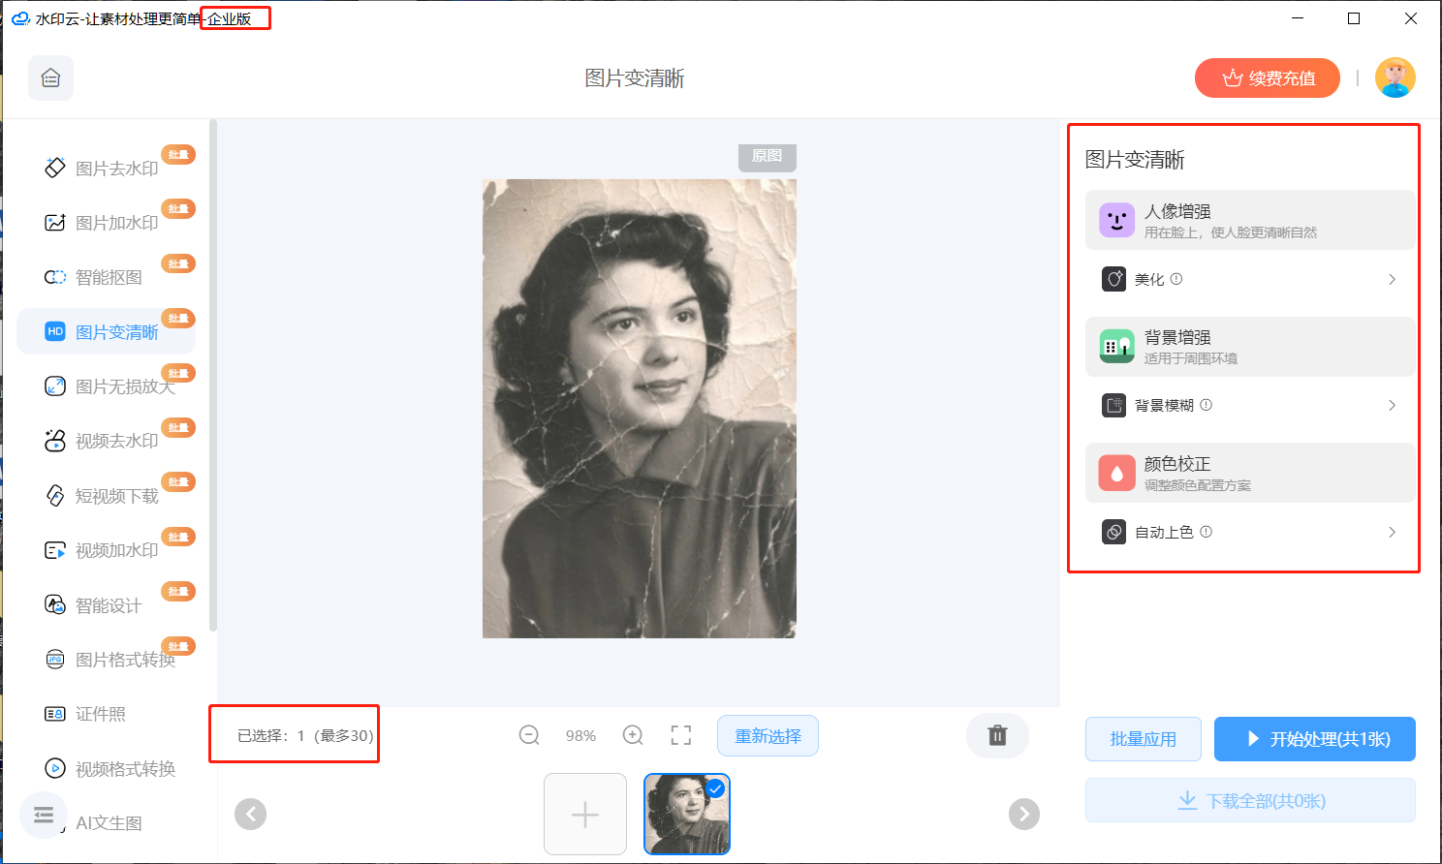This screenshot has width=1442, height=864.
Task: Uncheck the blue checkmark on the thumbnail
Action: [716, 788]
